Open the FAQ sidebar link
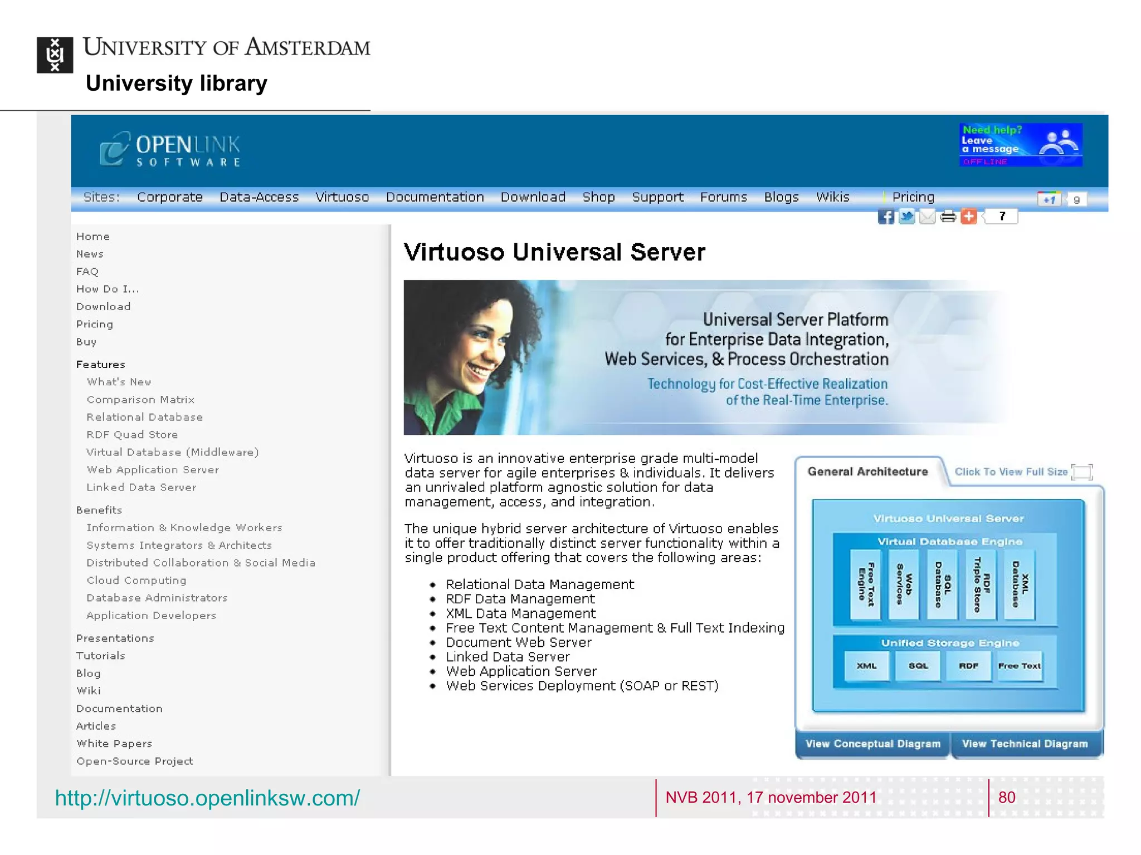Viewport: 1141px width, 855px height. coord(87,272)
